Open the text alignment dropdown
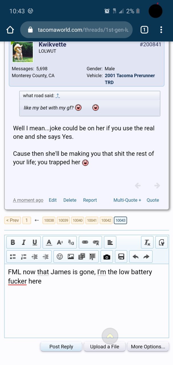This screenshot has width=173, height=365. tap(110, 243)
